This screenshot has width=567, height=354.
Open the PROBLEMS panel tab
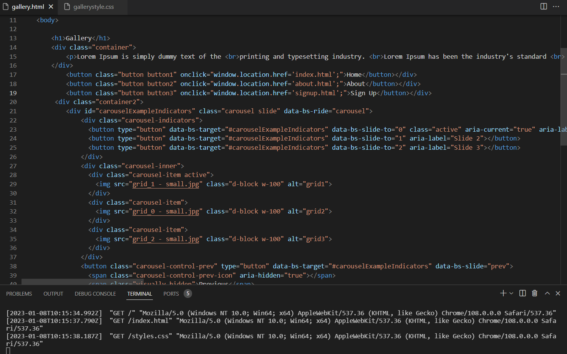coord(19,294)
